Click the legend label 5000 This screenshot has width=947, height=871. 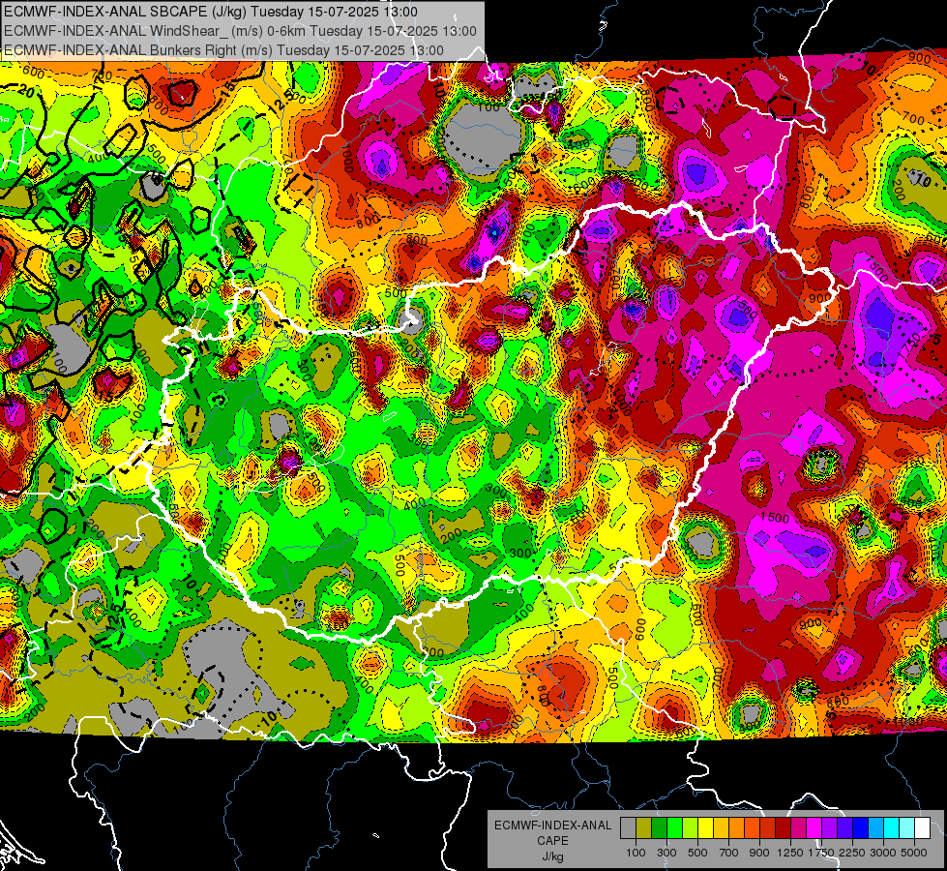pyautogui.click(x=914, y=853)
